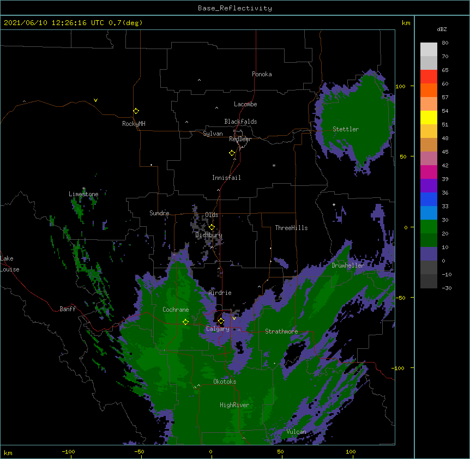
Task: Click the HighRiver city label
Action: [234, 405]
